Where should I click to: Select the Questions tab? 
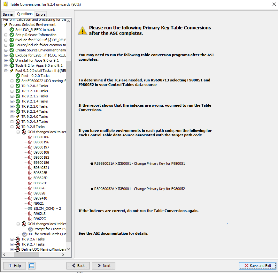pyautogui.click(x=25, y=14)
